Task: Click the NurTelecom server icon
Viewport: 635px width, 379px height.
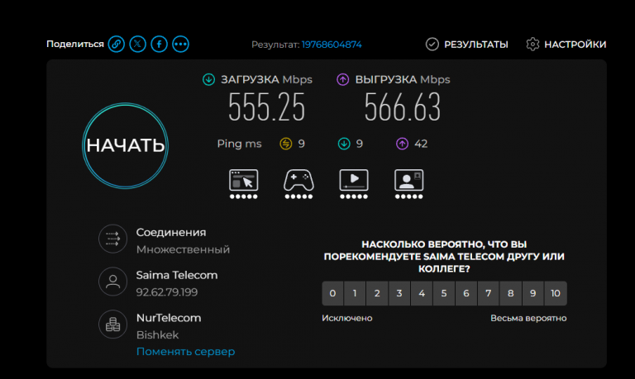Action: (x=113, y=325)
